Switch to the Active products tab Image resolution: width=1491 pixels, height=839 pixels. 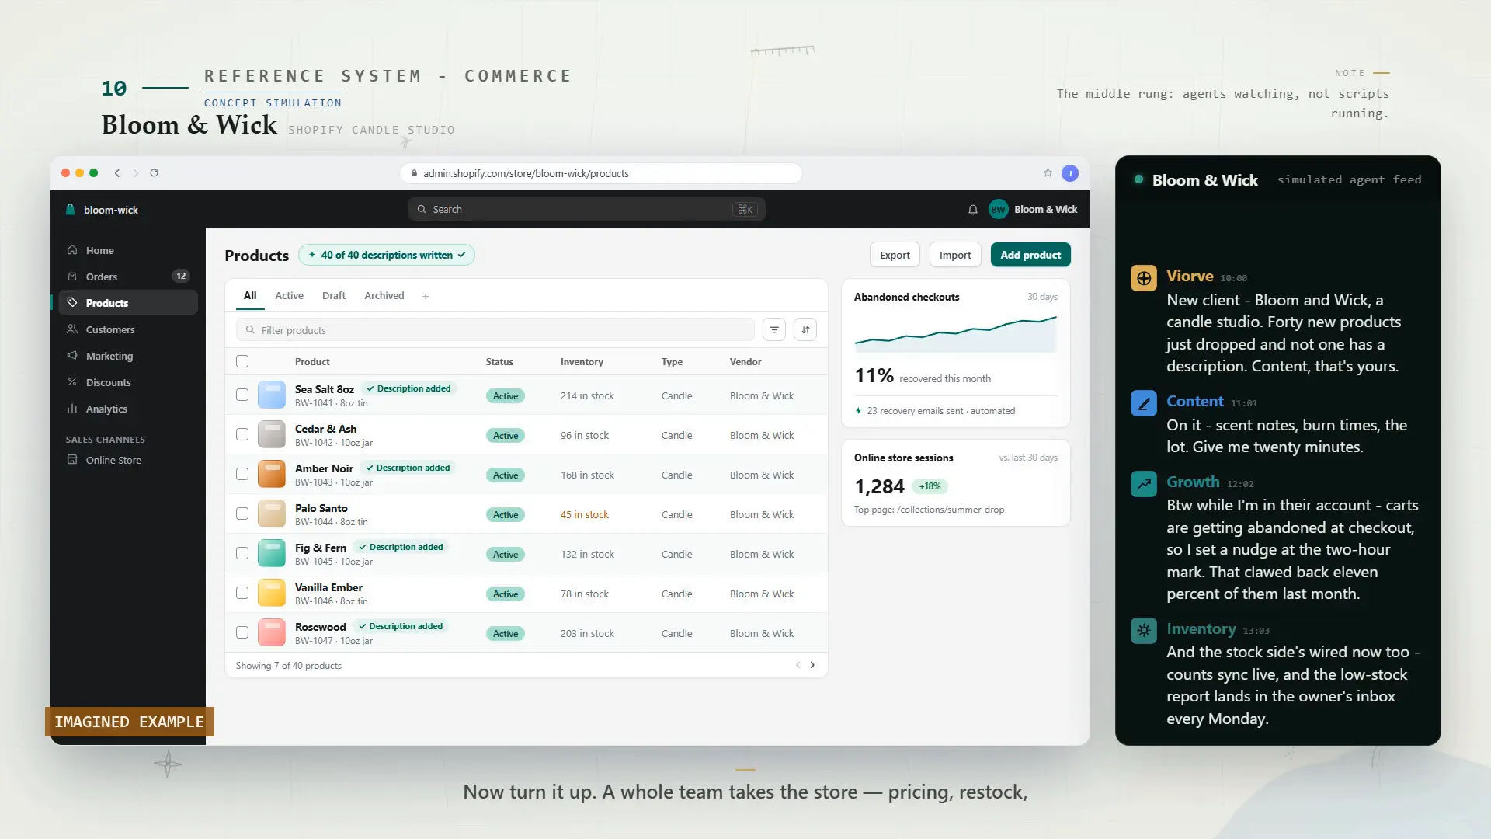[x=289, y=296]
